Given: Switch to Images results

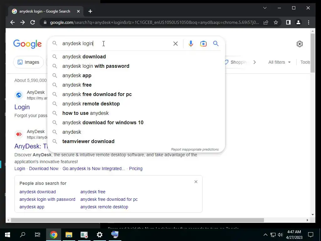Looking at the screenshot, I should click(29, 62).
